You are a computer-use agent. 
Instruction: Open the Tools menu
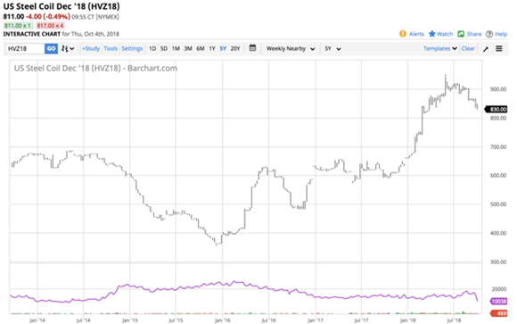[x=111, y=48]
